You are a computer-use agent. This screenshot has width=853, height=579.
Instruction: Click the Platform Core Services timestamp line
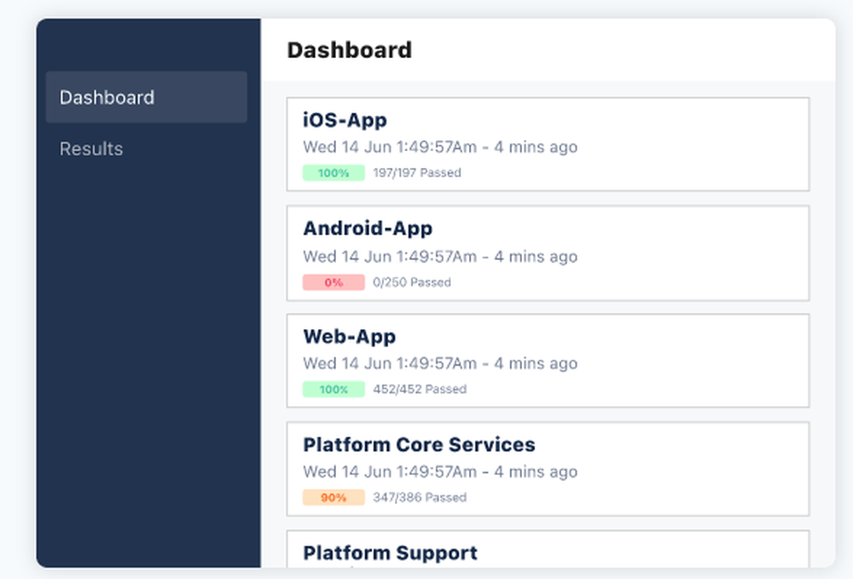pyautogui.click(x=440, y=472)
